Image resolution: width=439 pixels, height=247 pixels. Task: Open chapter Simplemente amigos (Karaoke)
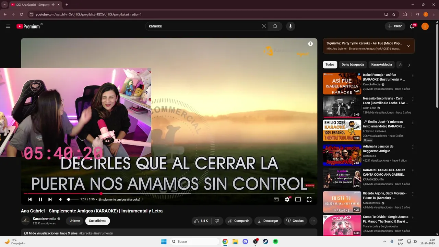click(121, 199)
